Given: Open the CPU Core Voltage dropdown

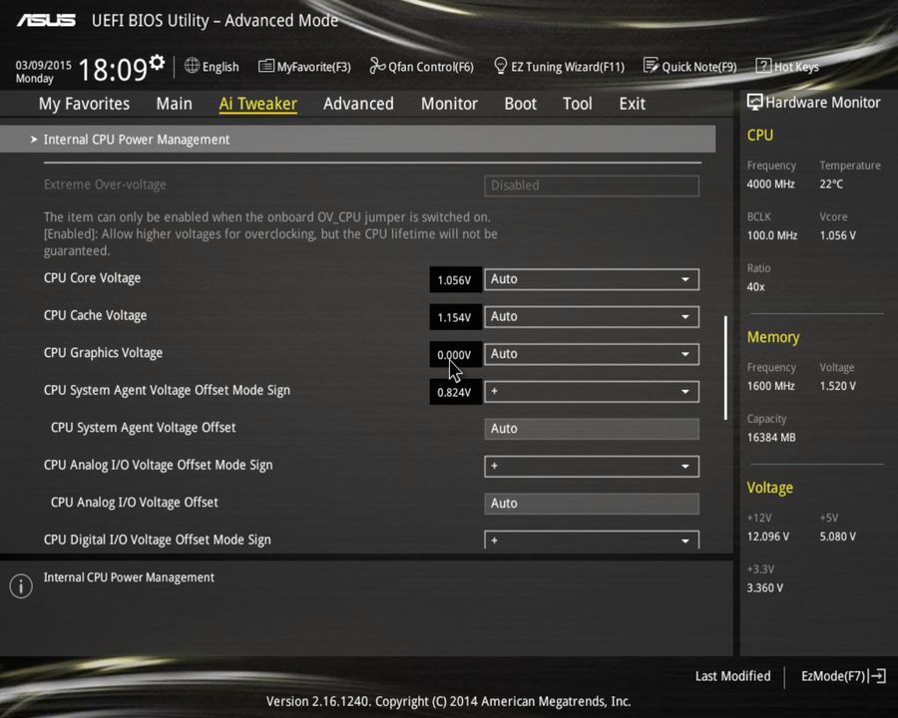Looking at the screenshot, I should [x=592, y=279].
